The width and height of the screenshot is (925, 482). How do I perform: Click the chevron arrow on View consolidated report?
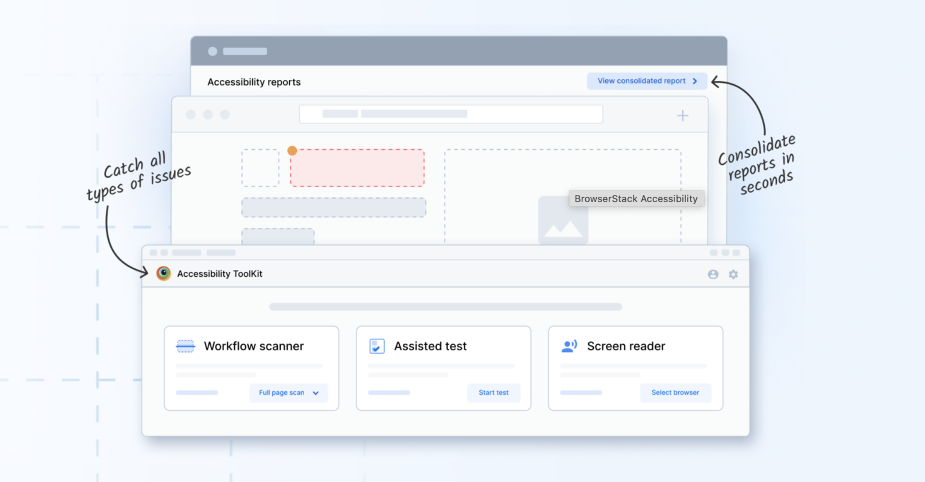tap(696, 81)
